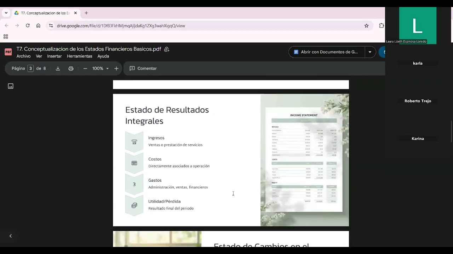453x254 pixels.
Task: Open the browser extensions puzzle icon
Action: (x=381, y=26)
